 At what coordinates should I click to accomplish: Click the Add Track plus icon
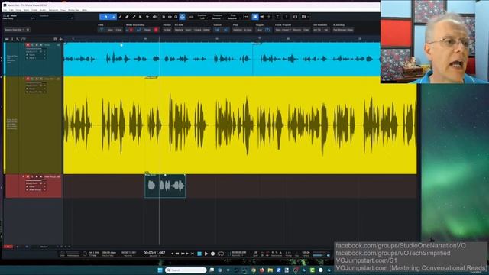61,39
